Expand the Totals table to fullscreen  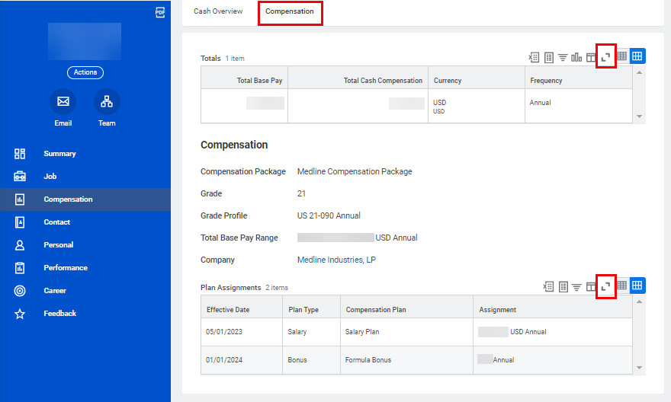tap(606, 57)
